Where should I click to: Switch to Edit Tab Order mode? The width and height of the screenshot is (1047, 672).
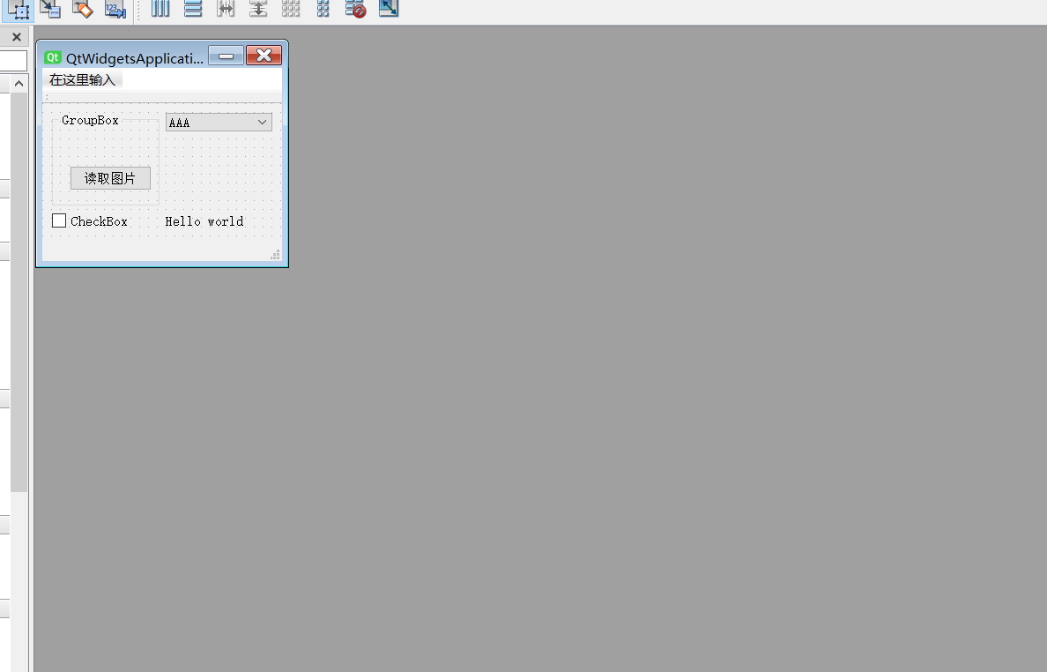point(115,9)
